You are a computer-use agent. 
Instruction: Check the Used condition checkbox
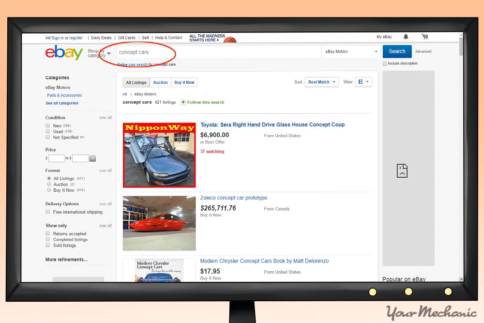point(48,131)
